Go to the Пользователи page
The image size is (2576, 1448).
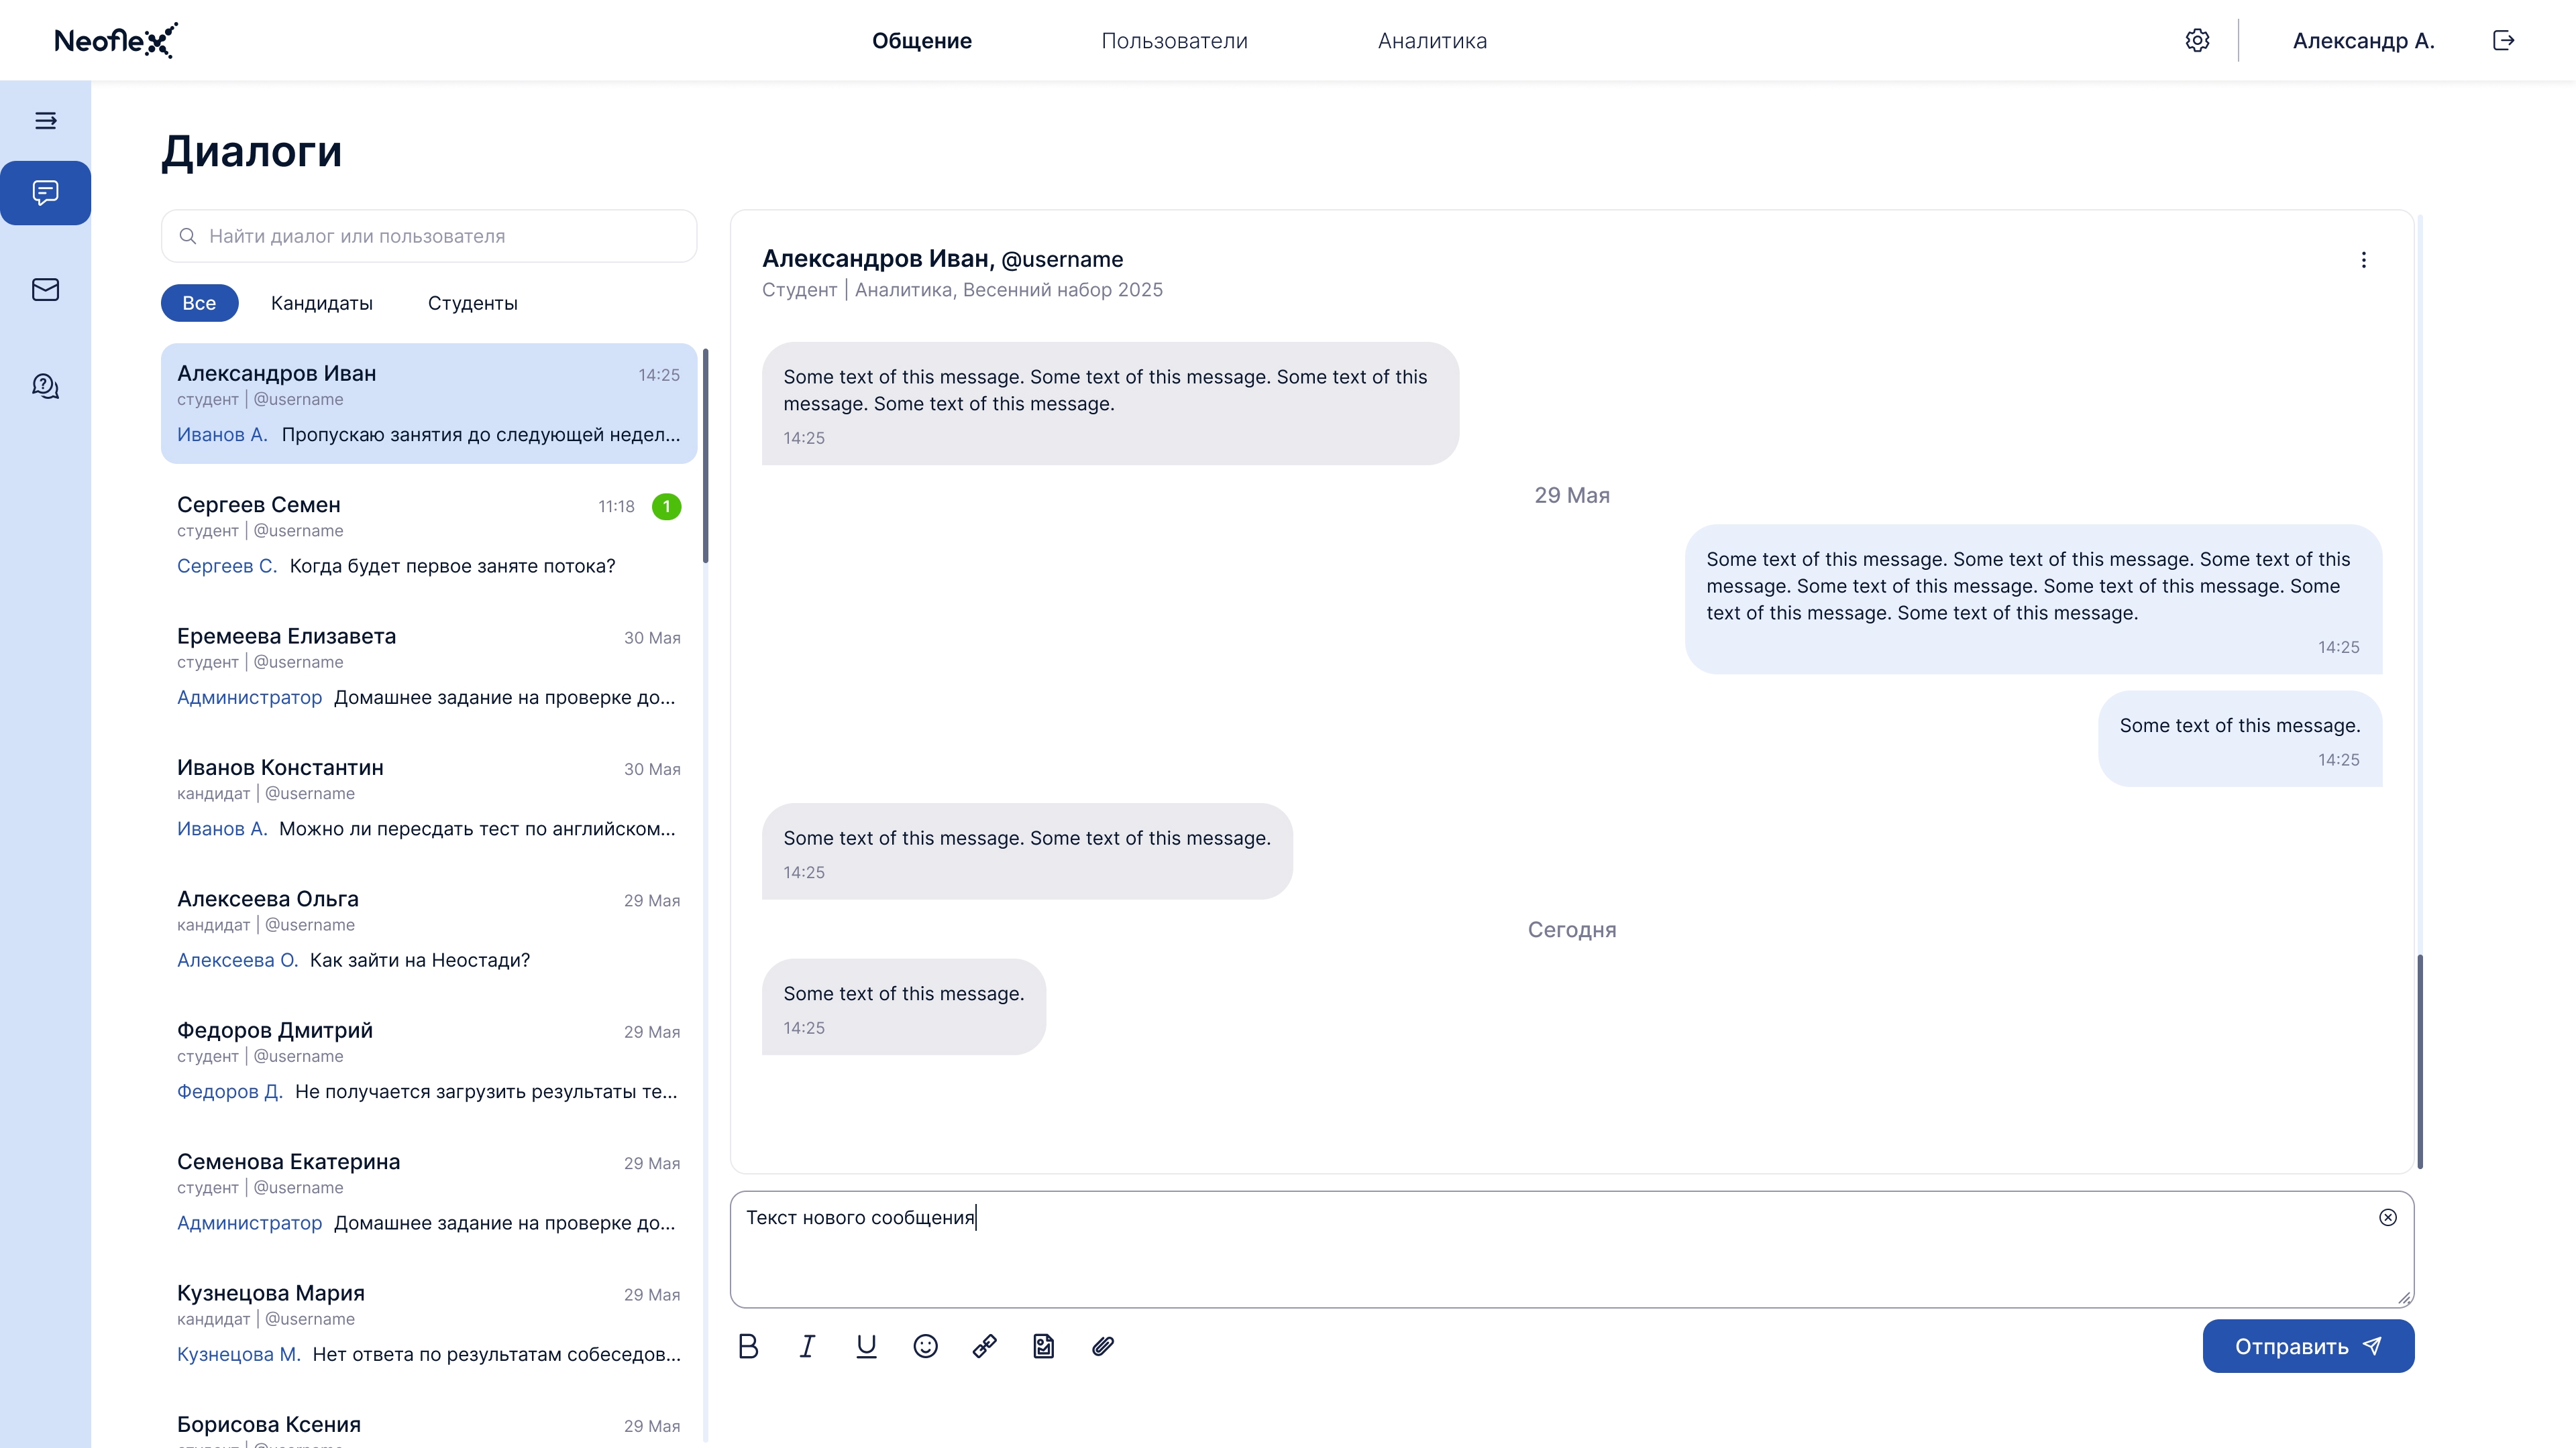pos(1174,41)
